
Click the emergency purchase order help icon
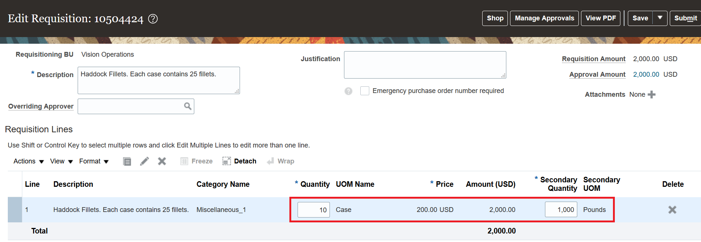(x=348, y=91)
